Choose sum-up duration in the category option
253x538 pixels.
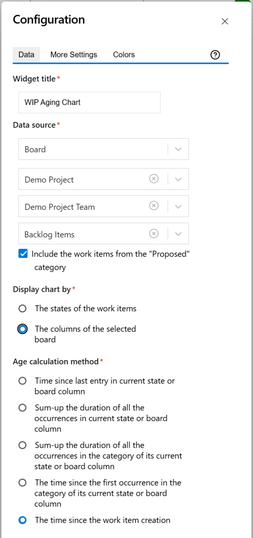pyautogui.click(x=23, y=445)
